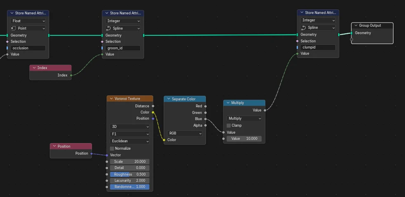Click the Voronoi Position output socket
The height and width of the screenshot is (197, 405).
pos(153,119)
